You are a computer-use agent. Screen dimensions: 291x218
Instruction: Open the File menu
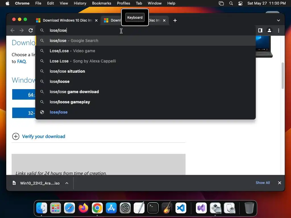click(38, 3)
